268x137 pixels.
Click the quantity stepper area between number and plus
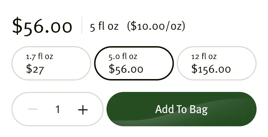69,109
